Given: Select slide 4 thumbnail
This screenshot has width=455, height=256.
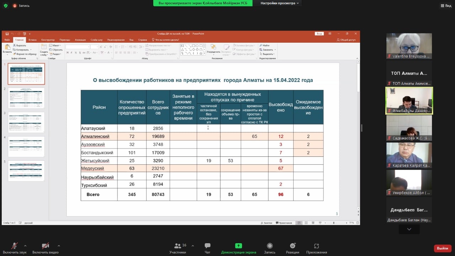Looking at the screenshot, I should (26, 146).
